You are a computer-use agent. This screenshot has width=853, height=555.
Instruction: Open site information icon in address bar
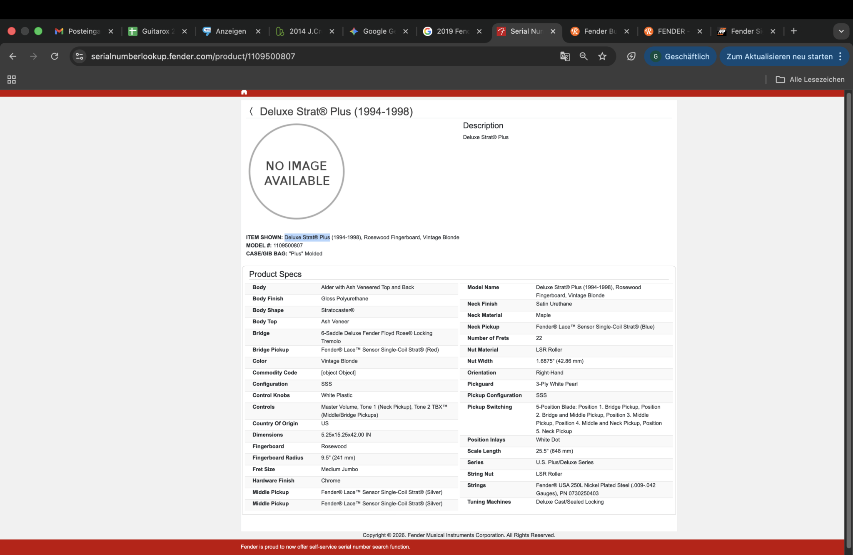click(80, 56)
